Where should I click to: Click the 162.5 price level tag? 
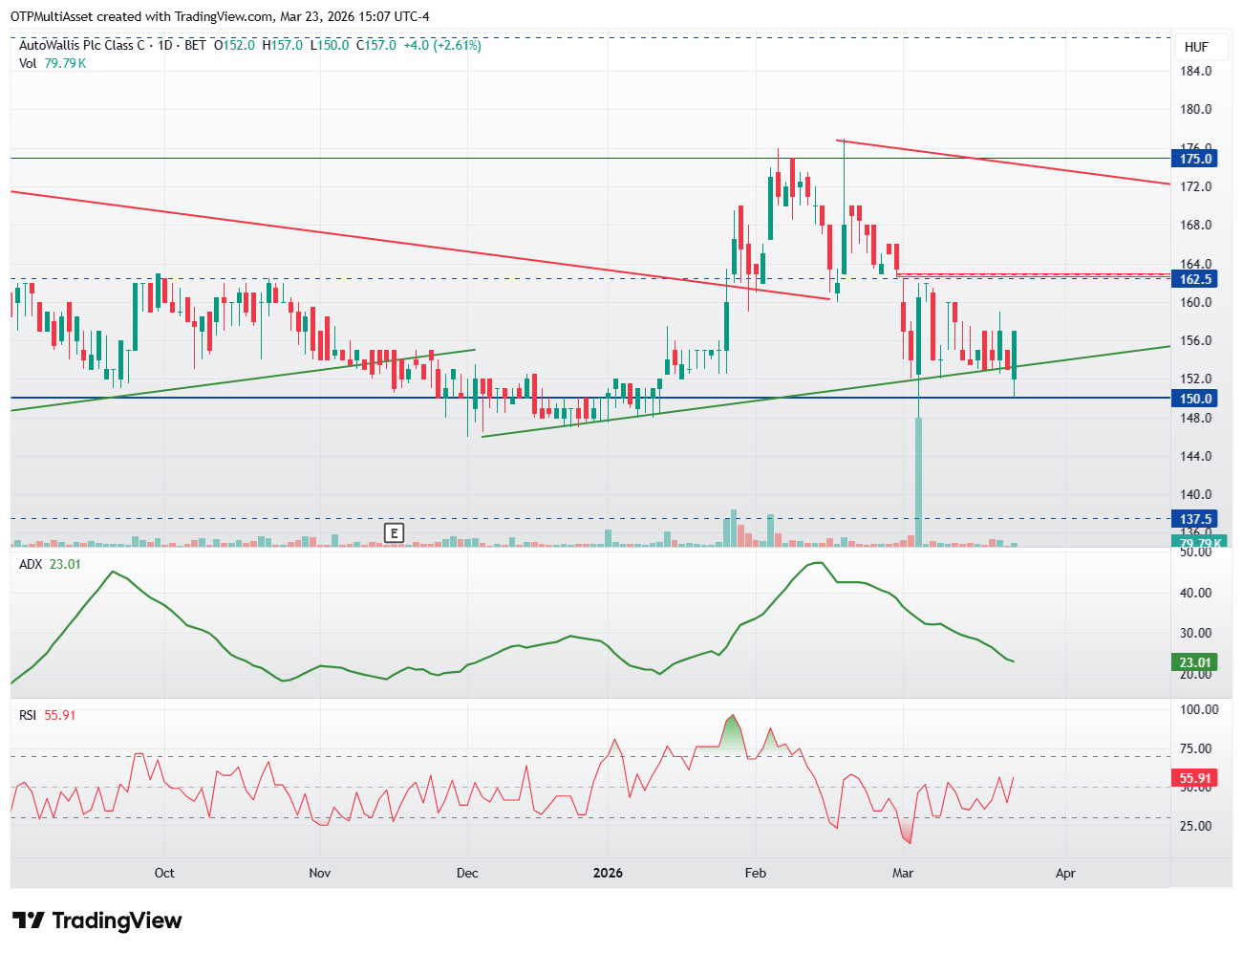[x=1195, y=279]
